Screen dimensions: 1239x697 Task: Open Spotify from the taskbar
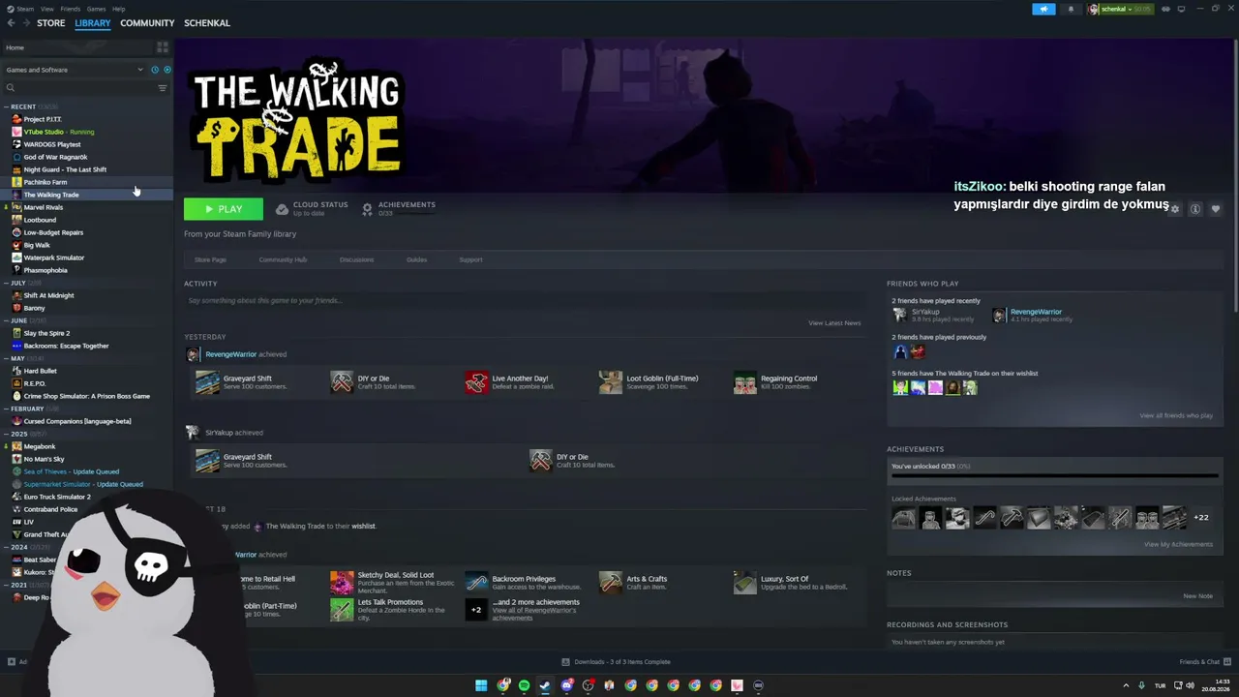tap(524, 685)
